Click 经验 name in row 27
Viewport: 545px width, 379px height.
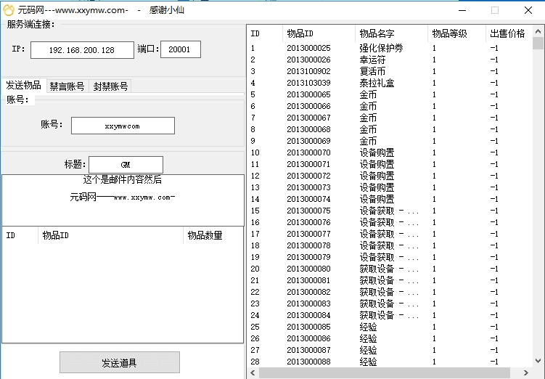[368, 350]
